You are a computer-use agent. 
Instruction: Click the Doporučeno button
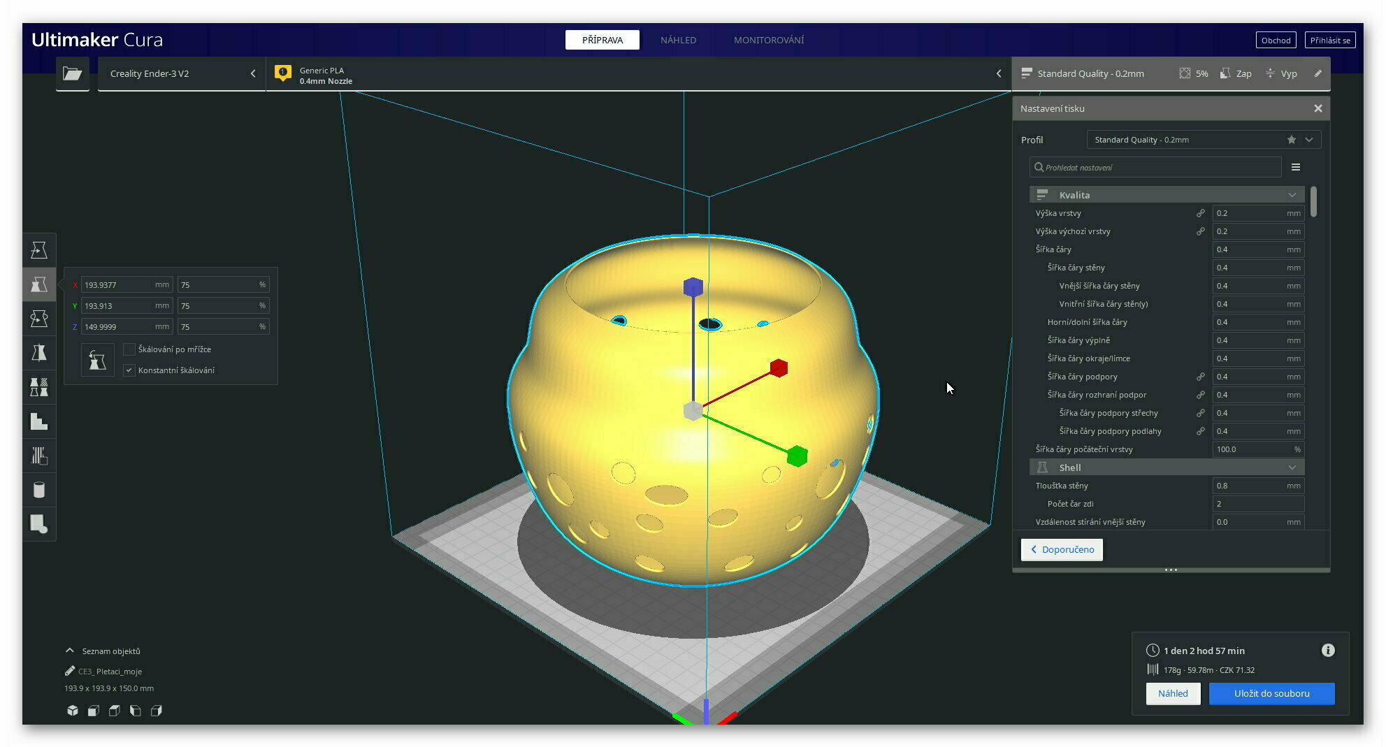point(1062,549)
